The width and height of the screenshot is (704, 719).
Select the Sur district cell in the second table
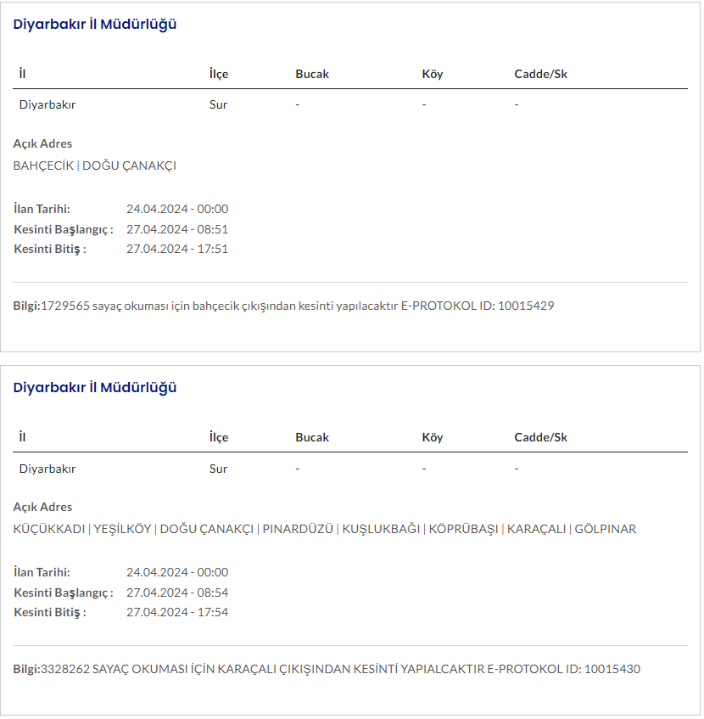[x=218, y=469]
